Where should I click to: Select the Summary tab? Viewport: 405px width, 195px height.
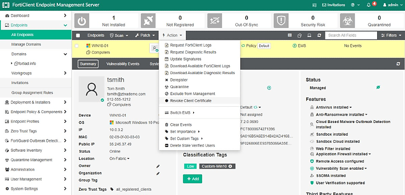click(88, 64)
